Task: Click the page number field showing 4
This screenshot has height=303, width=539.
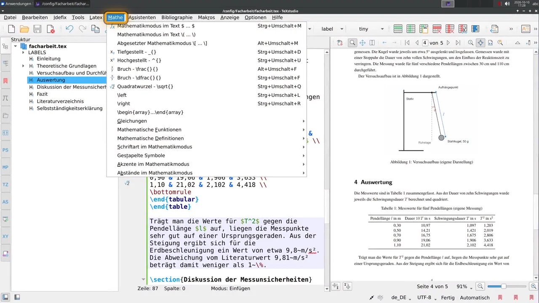Action: pos(425,43)
